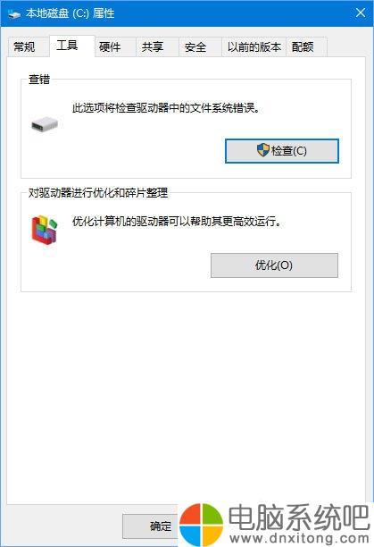The width and height of the screenshot is (374, 547).
Task: Go to the 共享 tab
Action: (x=153, y=46)
